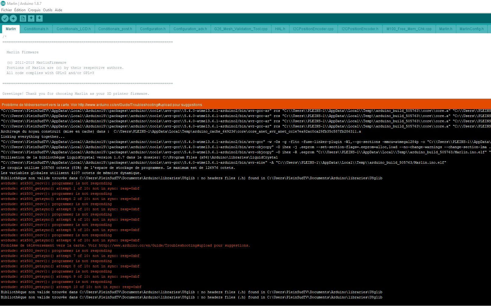
Task: Click the 'Archivage du noyau construit' console line
Action: [181, 132]
